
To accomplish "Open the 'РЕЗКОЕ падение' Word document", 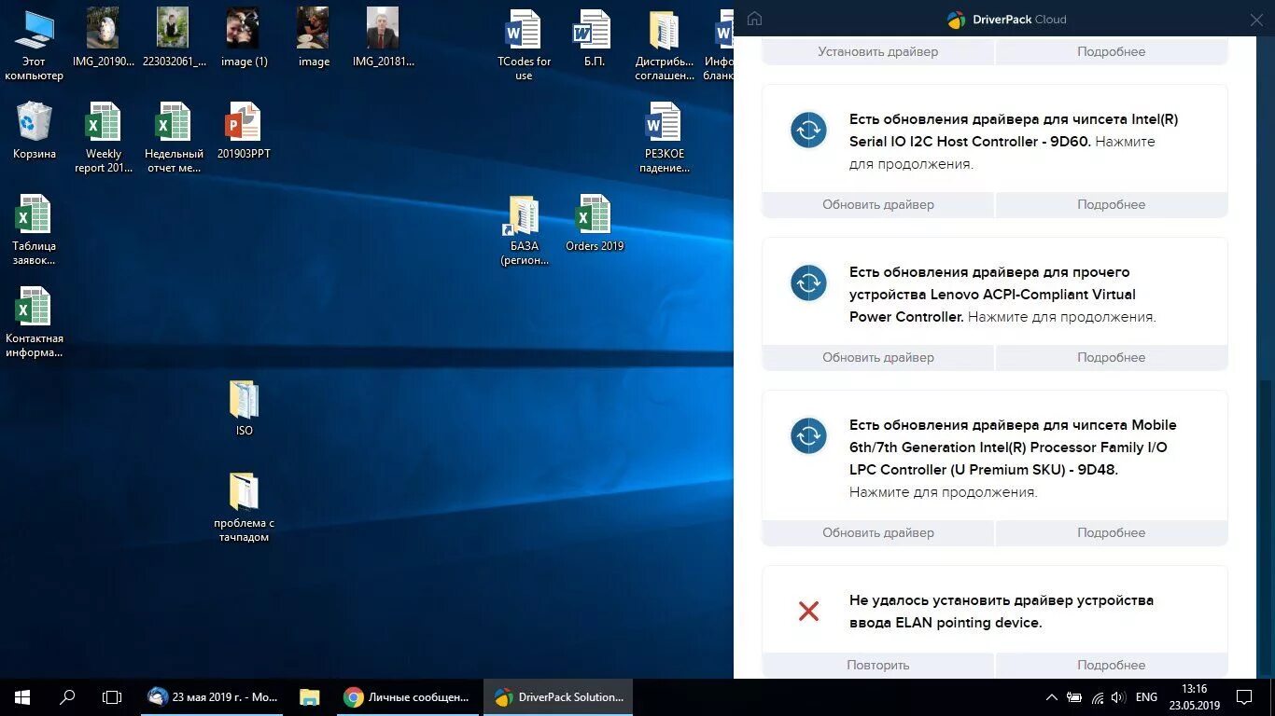I will coord(665,137).
